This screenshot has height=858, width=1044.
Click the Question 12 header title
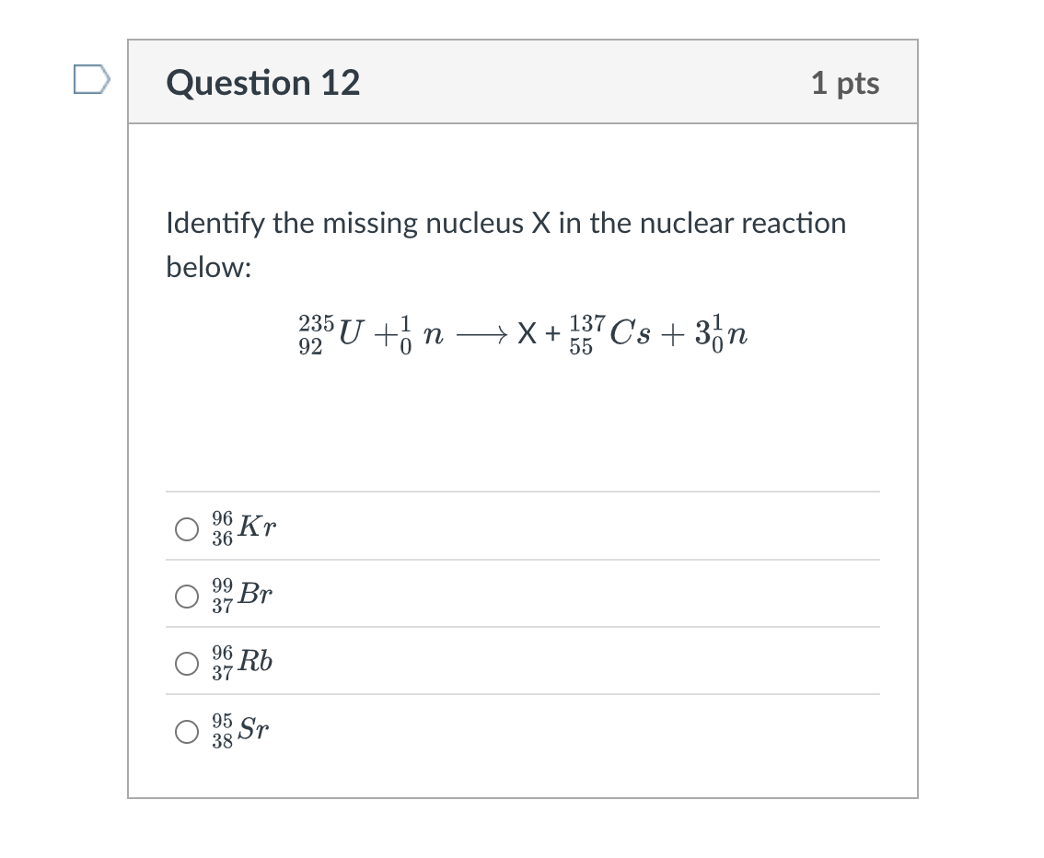pyautogui.click(x=262, y=83)
